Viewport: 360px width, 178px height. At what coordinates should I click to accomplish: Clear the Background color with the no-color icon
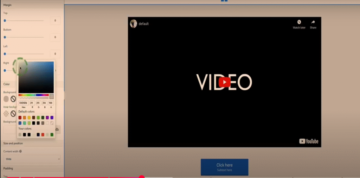pos(13,99)
